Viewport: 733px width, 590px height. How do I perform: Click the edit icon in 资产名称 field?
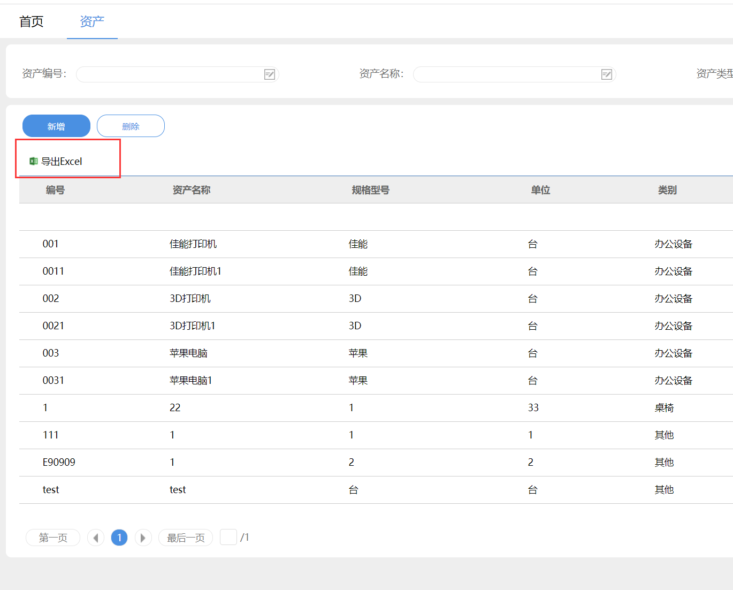pos(606,74)
